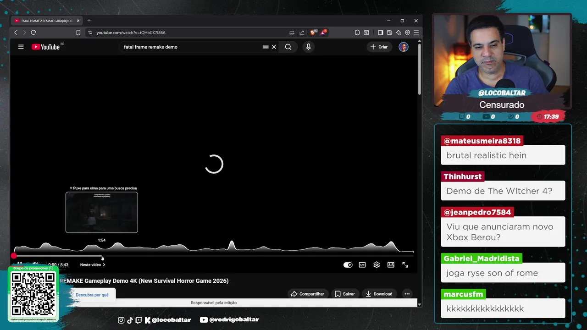The height and width of the screenshot is (330, 587).
Task: Click the seek preview thumbnail
Action: click(102, 212)
